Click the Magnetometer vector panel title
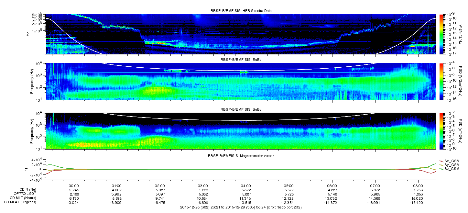468x213 pixels. click(241, 156)
